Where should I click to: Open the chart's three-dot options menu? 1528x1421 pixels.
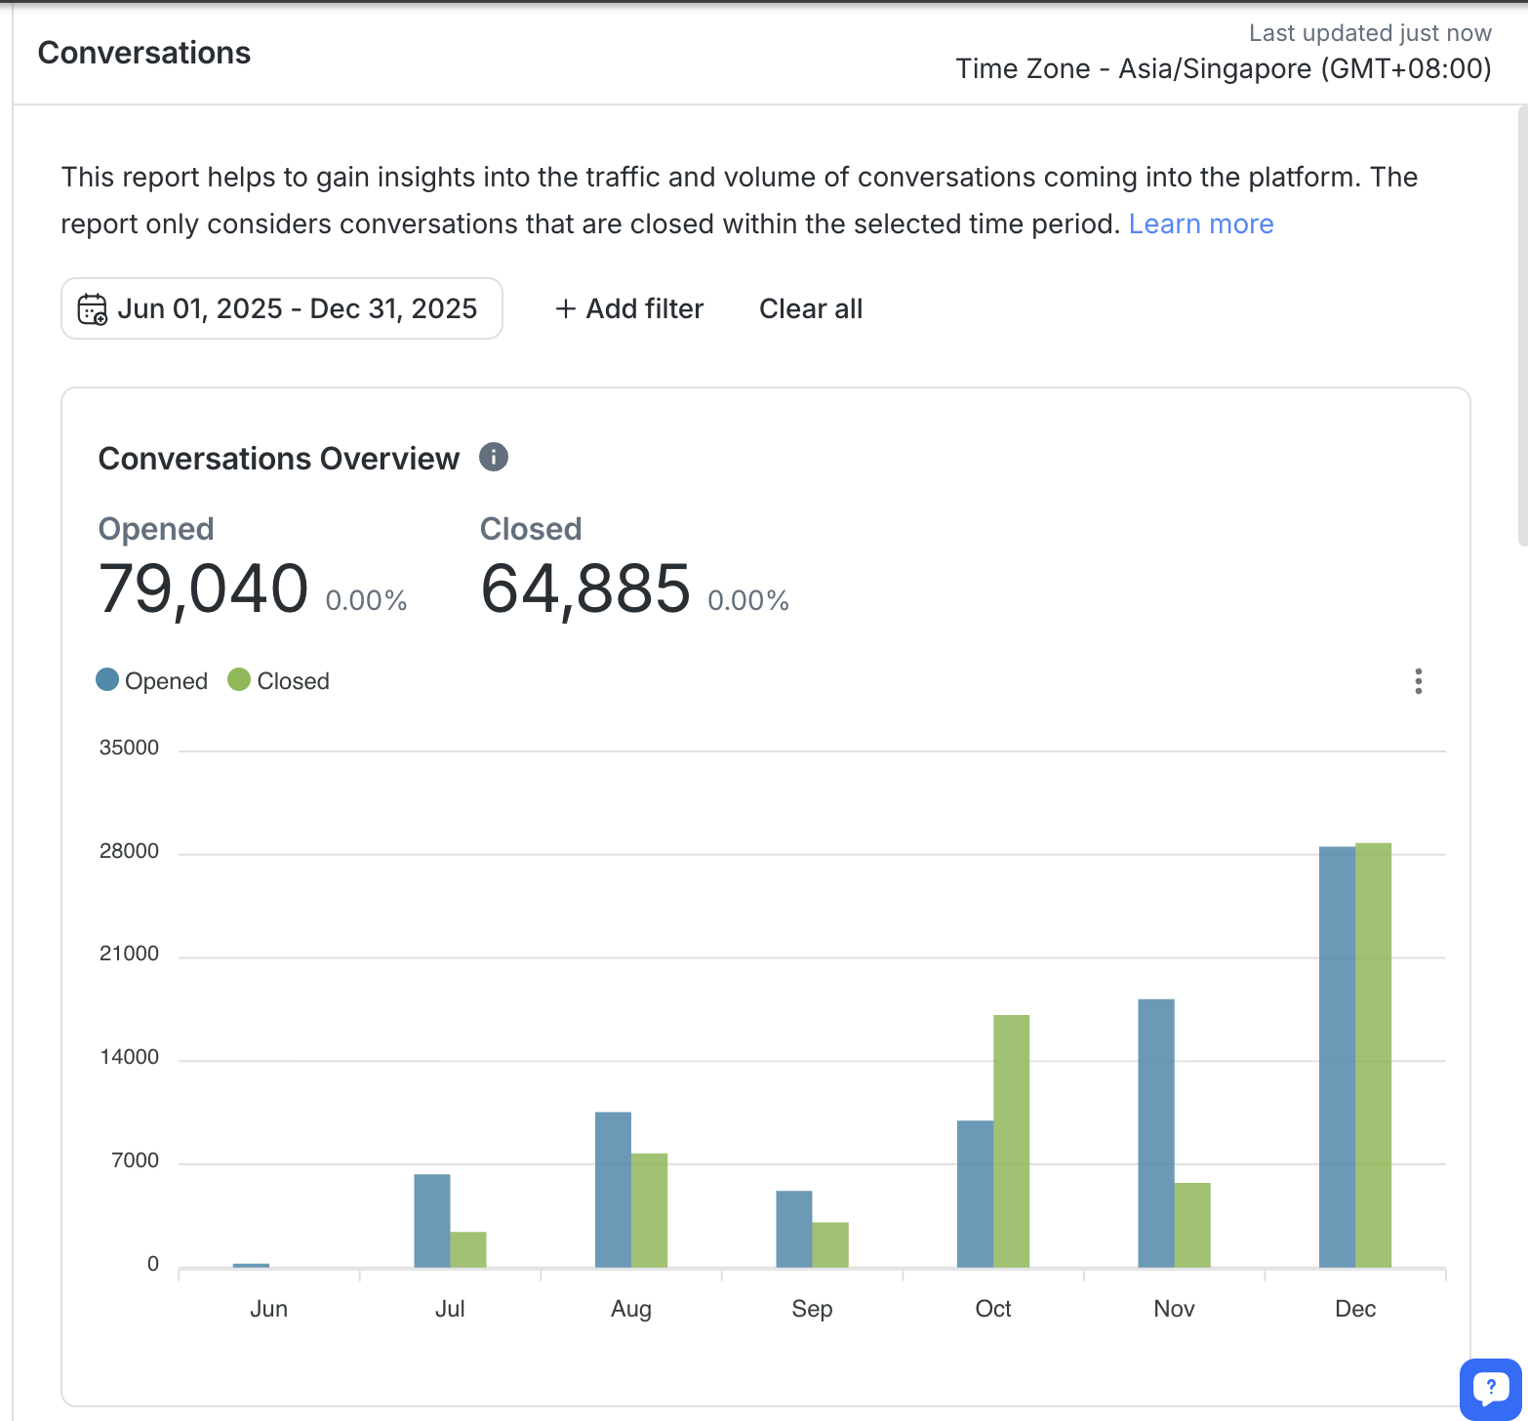coord(1418,681)
